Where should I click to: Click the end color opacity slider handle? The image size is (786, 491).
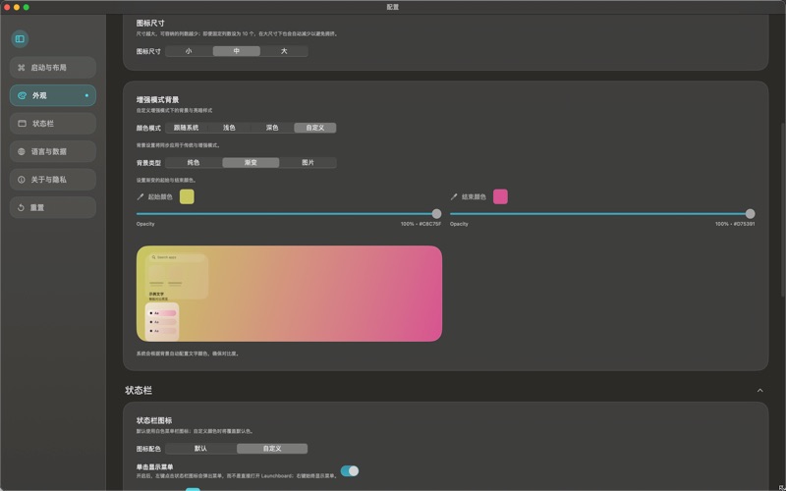click(750, 214)
